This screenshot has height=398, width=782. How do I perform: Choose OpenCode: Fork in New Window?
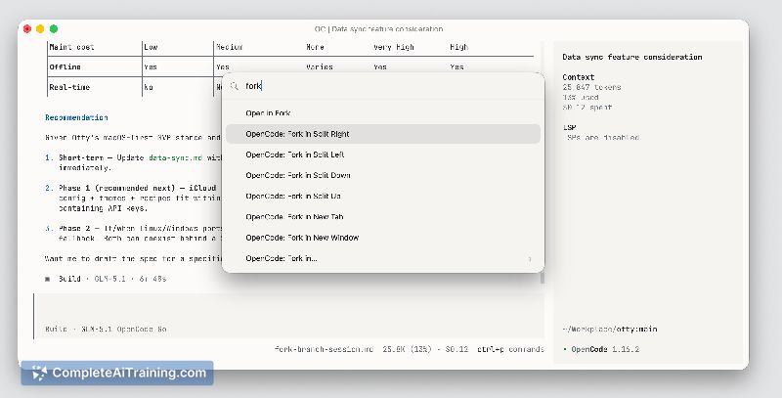pyautogui.click(x=382, y=238)
